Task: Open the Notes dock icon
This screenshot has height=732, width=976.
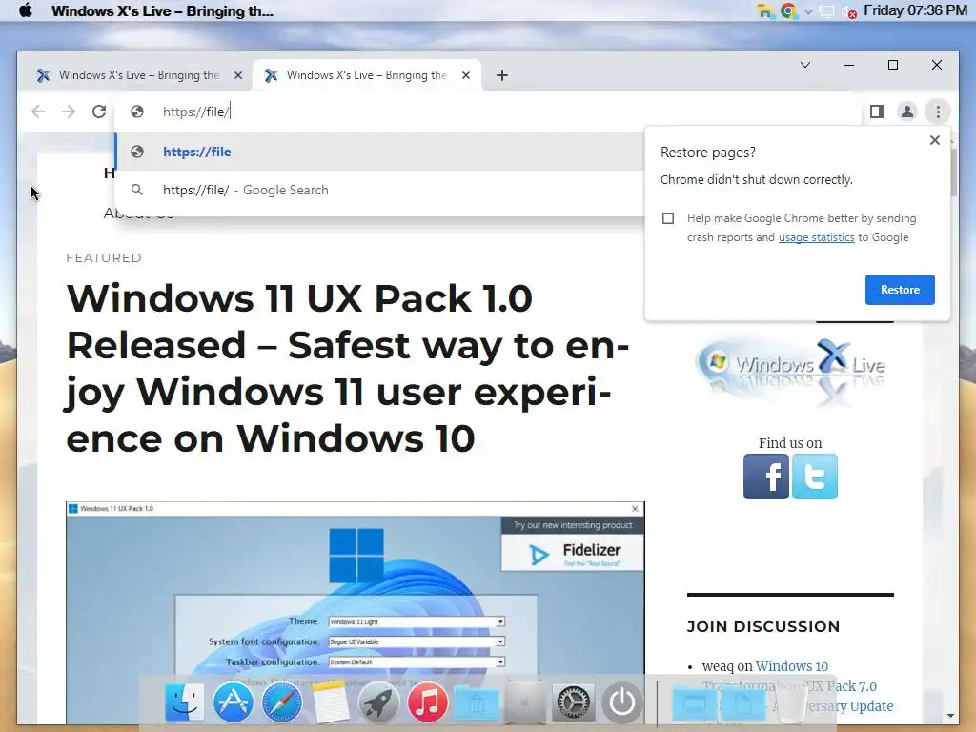Action: click(x=330, y=702)
